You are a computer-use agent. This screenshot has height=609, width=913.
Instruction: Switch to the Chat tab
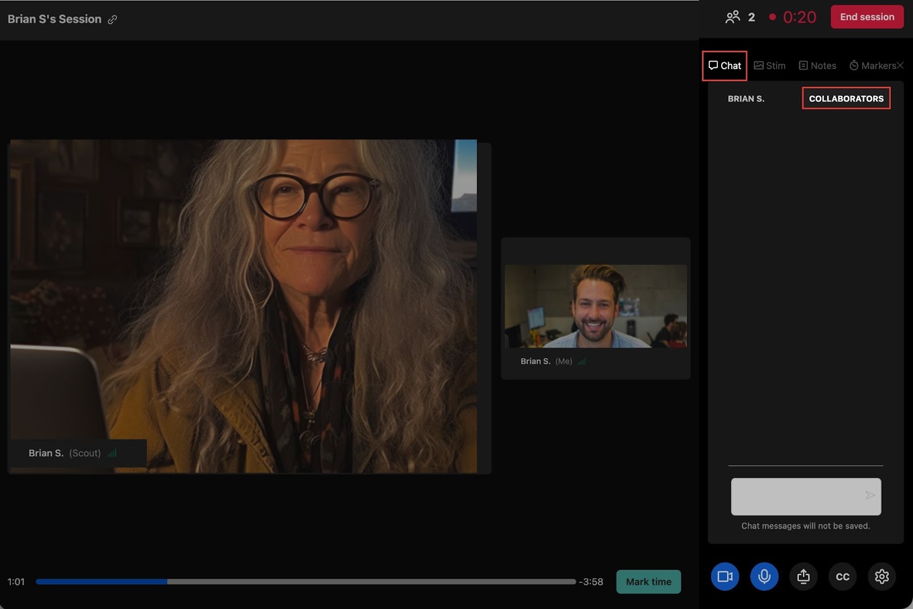[x=725, y=66]
